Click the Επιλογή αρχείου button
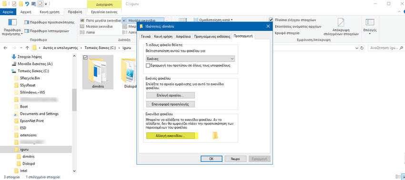Screen dimensions: 405x180 [x=170, y=95]
